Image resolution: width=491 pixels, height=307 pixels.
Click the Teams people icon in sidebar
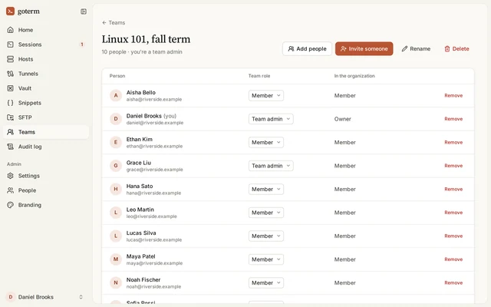pyautogui.click(x=10, y=132)
